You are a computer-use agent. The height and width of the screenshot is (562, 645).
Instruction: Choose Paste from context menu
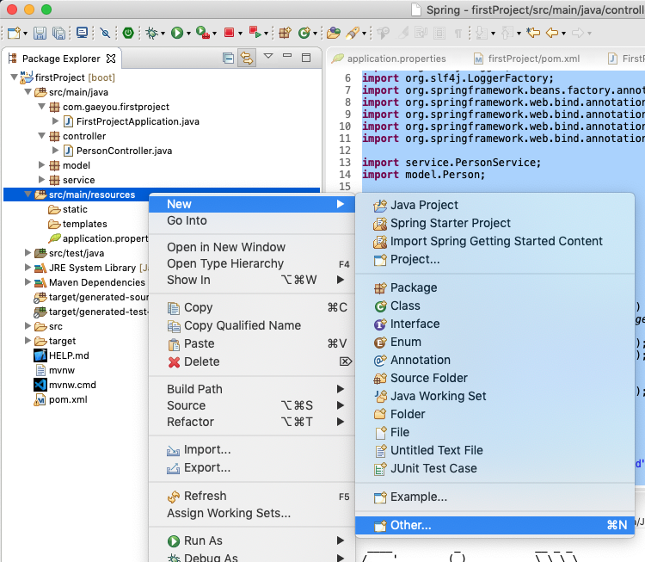(x=251, y=343)
